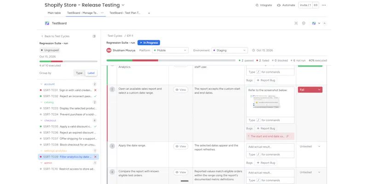Collapse the settings-analytics label group
Image resolution: width=368 pixels, height=184 pixels.
click(41, 151)
